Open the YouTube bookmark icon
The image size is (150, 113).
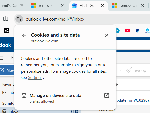click(x=127, y=31)
